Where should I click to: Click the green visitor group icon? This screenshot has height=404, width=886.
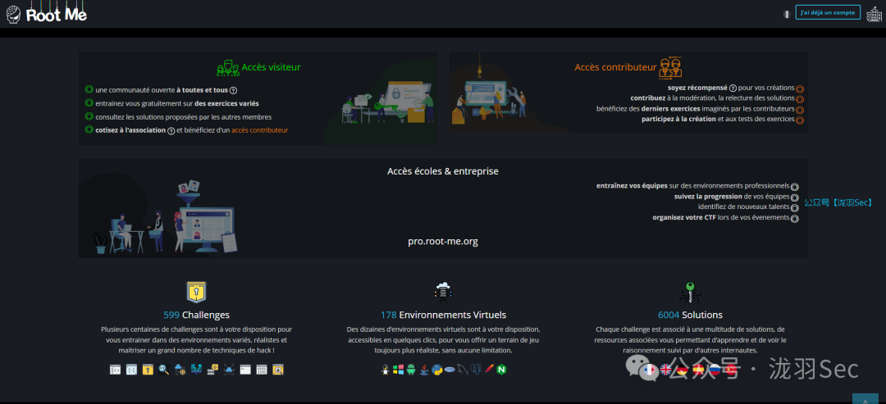pyautogui.click(x=228, y=68)
